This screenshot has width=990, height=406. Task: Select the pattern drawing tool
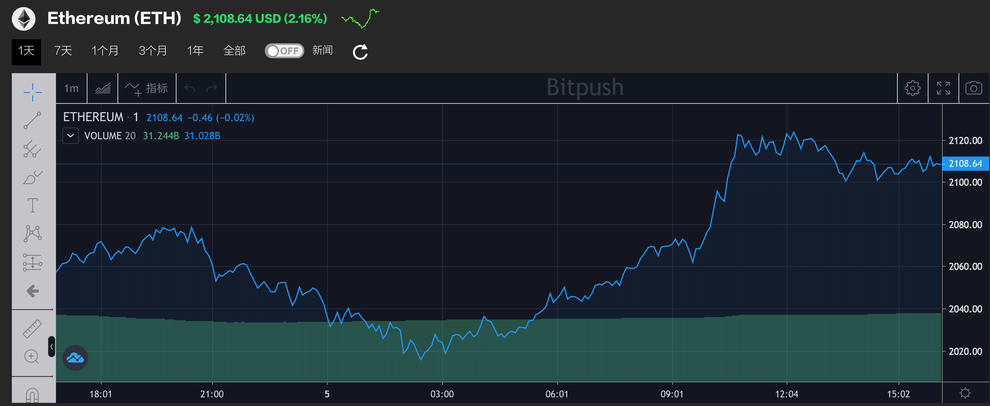[33, 233]
